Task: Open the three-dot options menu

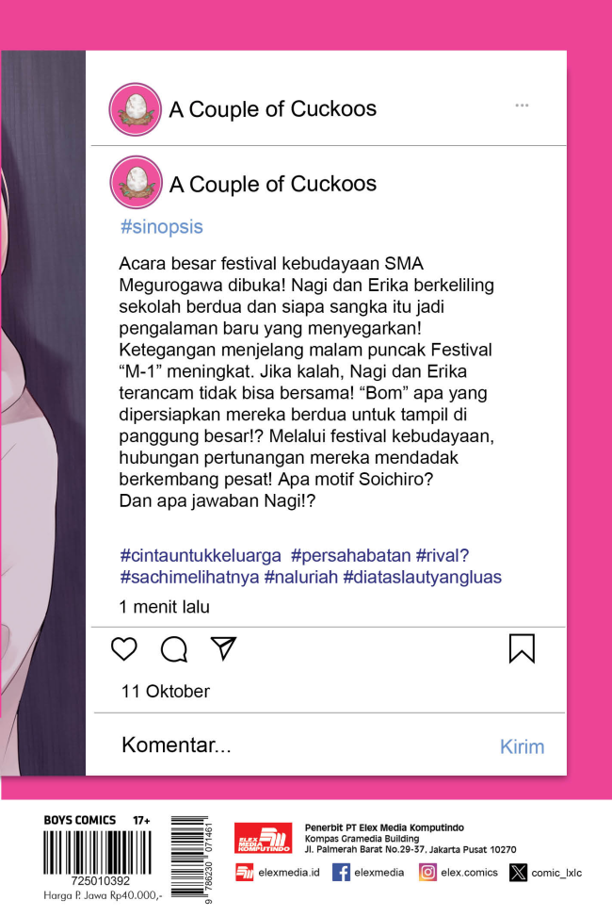Action: [522, 106]
